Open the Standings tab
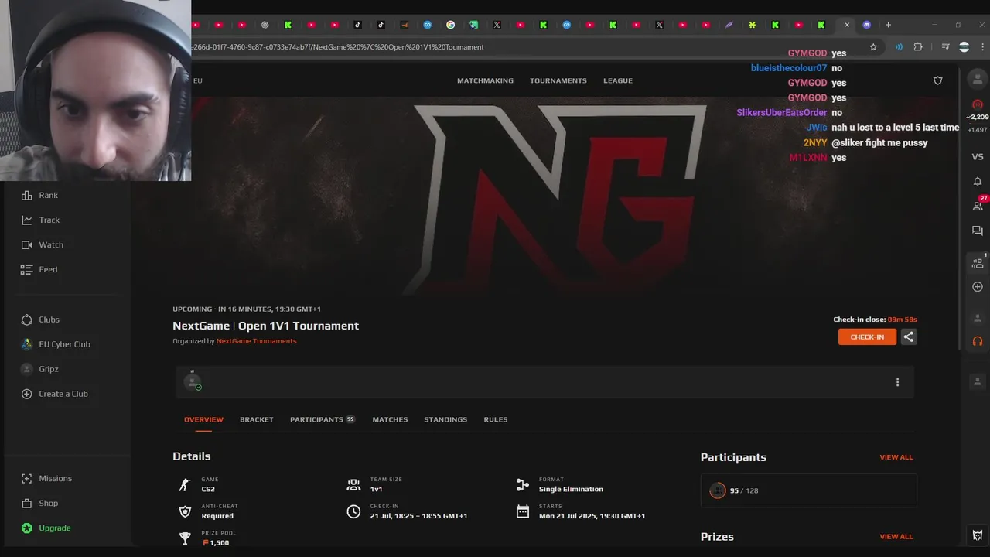Screen dimensions: 990x557 point(445,419)
